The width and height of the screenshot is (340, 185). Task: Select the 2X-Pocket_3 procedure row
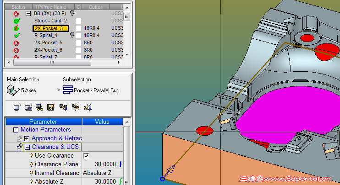pyautogui.click(x=51, y=28)
